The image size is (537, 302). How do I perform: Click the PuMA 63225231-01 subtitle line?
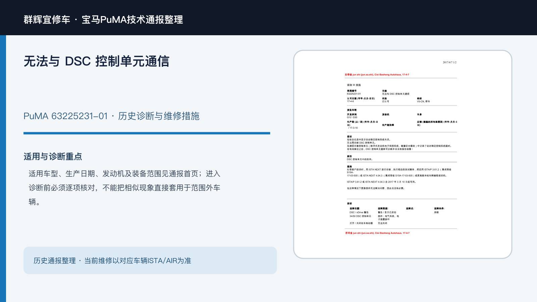[x=111, y=116]
